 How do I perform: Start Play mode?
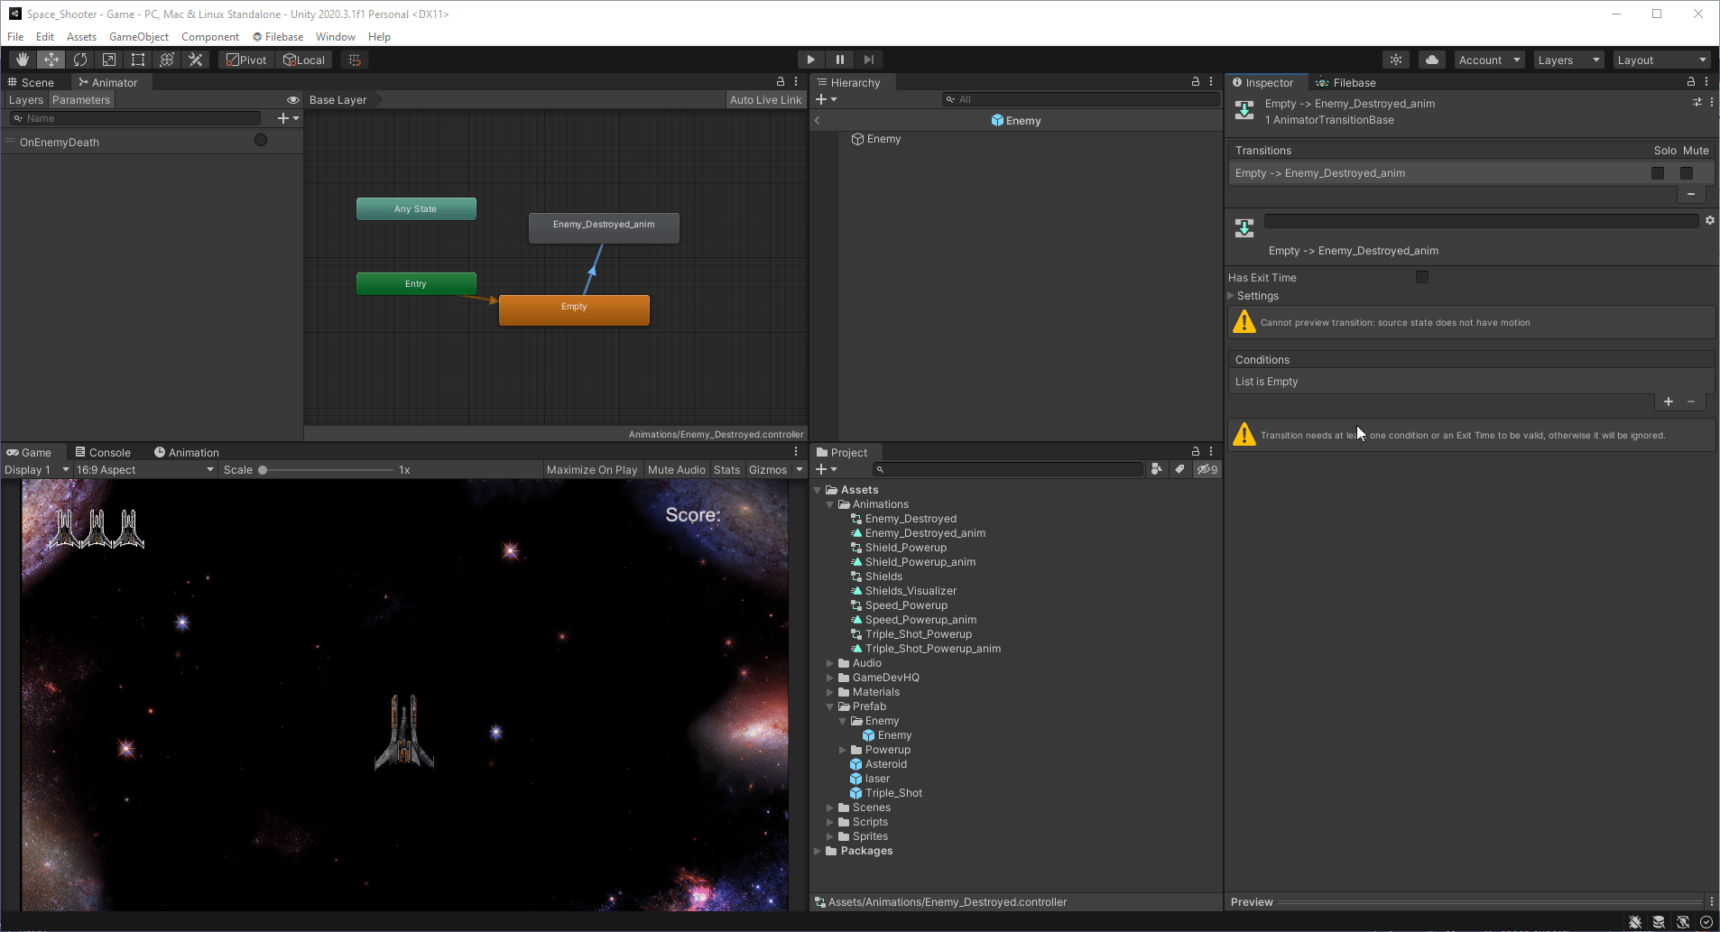811,60
